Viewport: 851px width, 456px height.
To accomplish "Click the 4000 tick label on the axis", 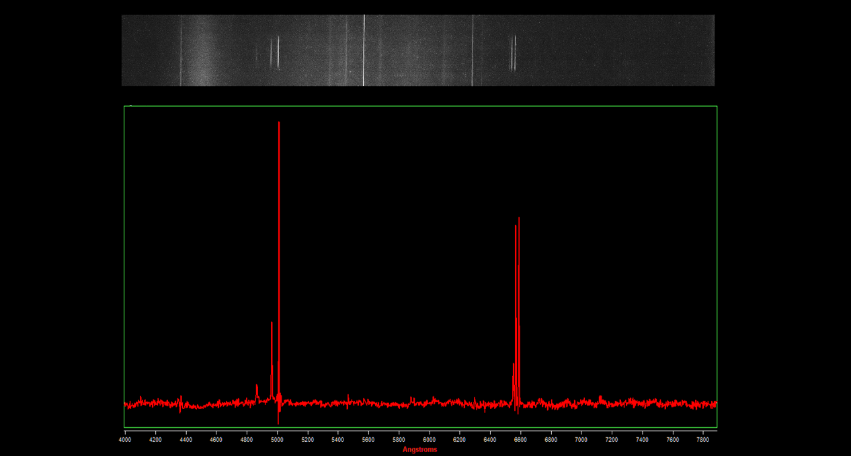I will click(125, 440).
